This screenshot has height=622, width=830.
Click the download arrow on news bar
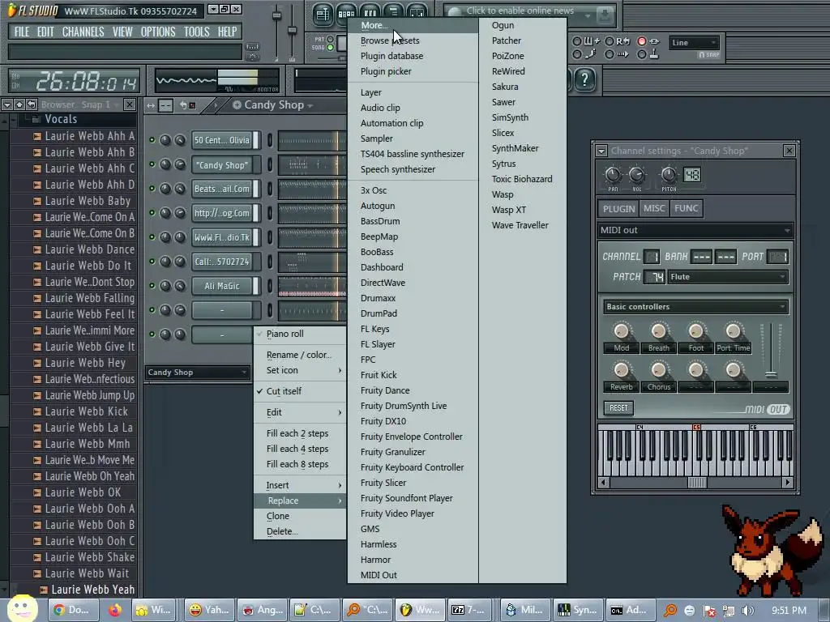point(605,15)
